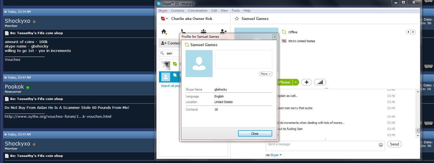Click the Samuel Gamez conversation header name

click(x=255, y=19)
